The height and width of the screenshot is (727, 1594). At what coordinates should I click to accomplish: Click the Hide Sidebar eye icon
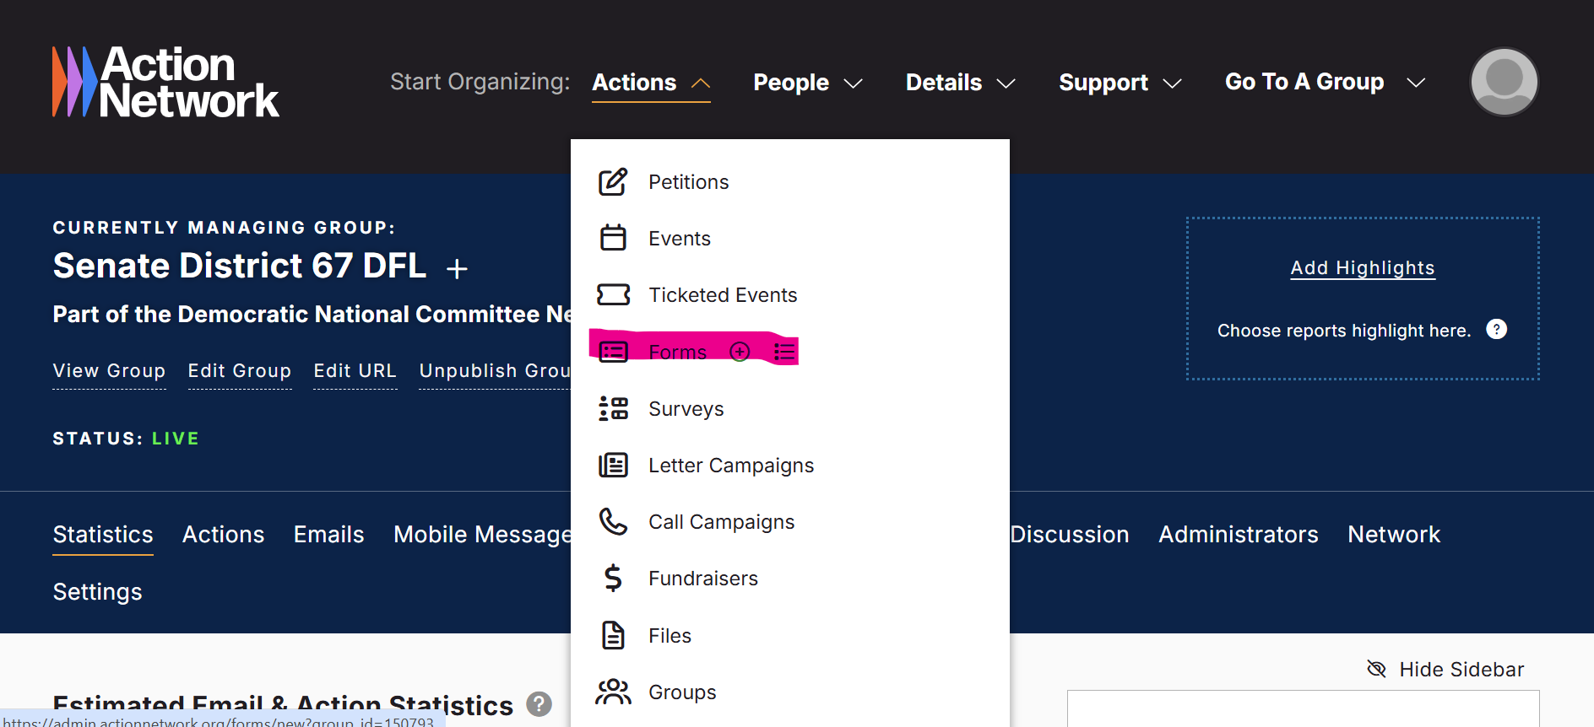click(x=1376, y=670)
